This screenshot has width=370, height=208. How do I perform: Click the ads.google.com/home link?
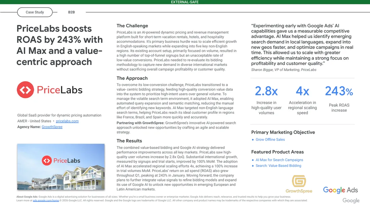coord(46,201)
